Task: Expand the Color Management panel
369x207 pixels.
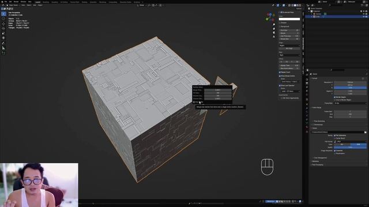Action: [320, 158]
